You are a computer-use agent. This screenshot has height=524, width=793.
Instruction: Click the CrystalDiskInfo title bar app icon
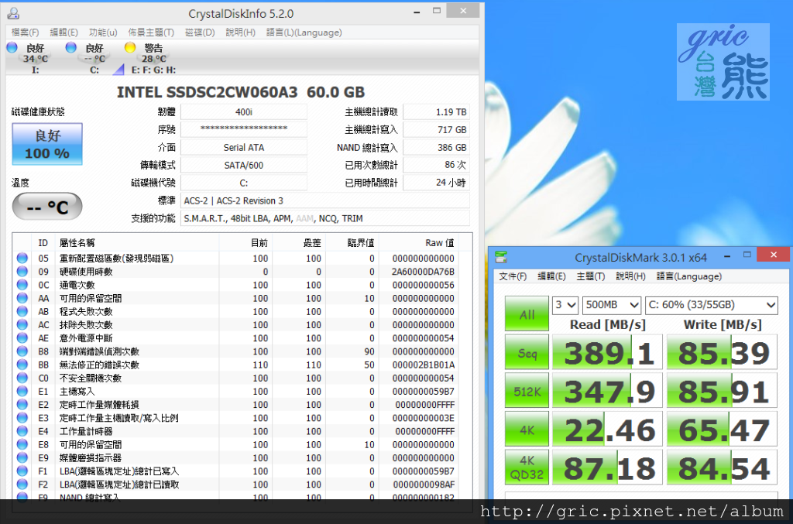tap(13, 13)
